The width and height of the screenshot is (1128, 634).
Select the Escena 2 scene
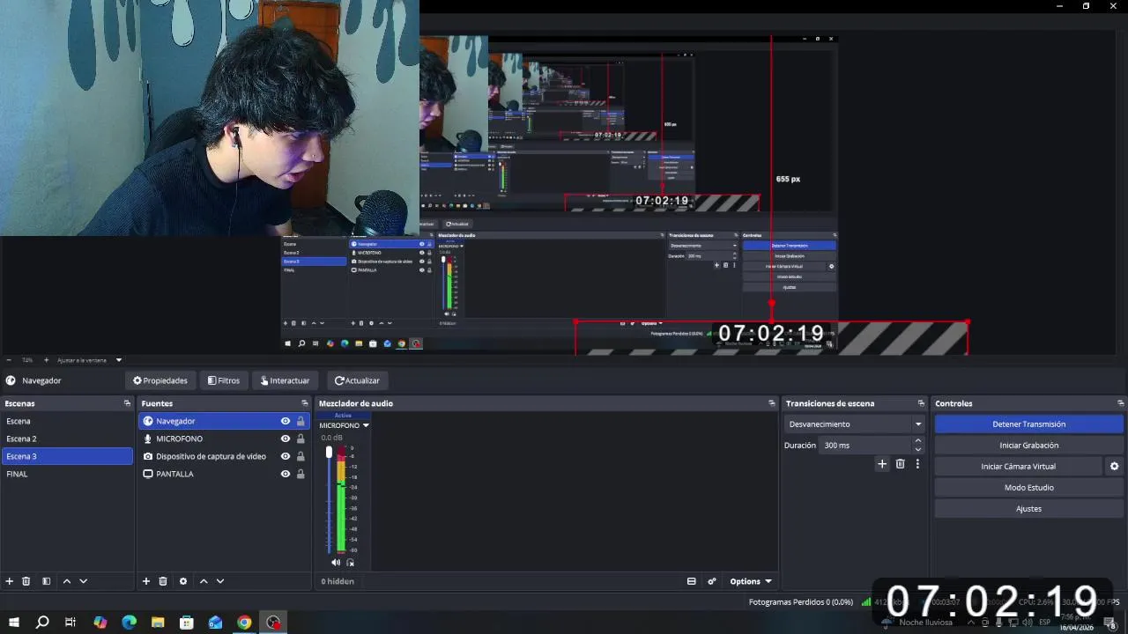(67, 439)
